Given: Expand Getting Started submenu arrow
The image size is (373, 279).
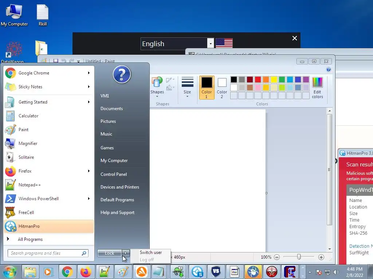Looking at the screenshot, I should [89, 102].
